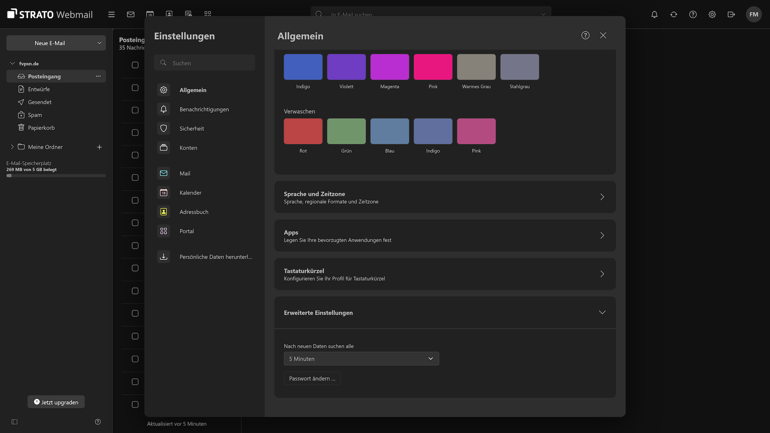
Task: Expand the Meine Ordner folder tree
Action: click(12, 147)
